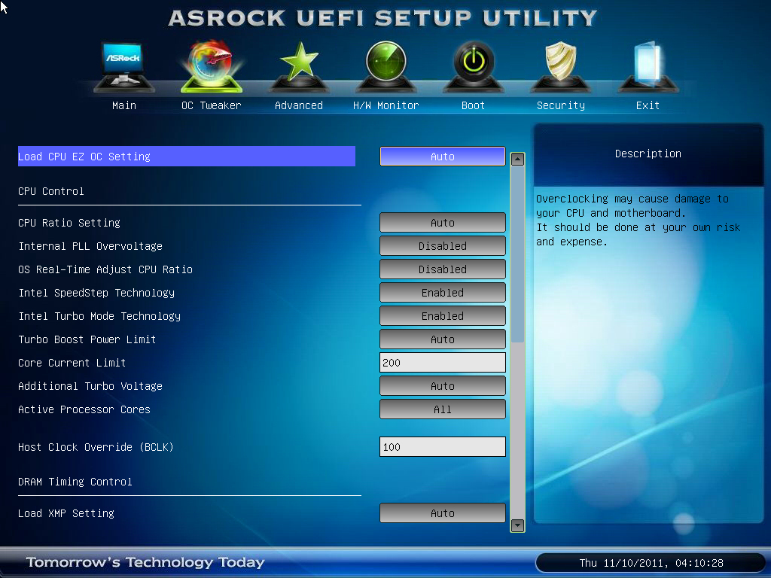Go to the H/W Monitor tab label
This screenshot has height=578, width=771.
point(386,105)
